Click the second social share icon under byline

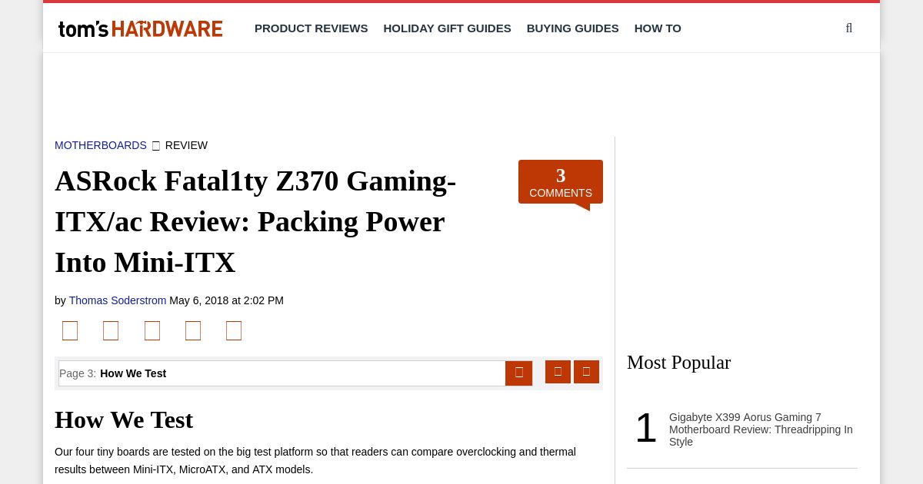pyautogui.click(x=111, y=330)
